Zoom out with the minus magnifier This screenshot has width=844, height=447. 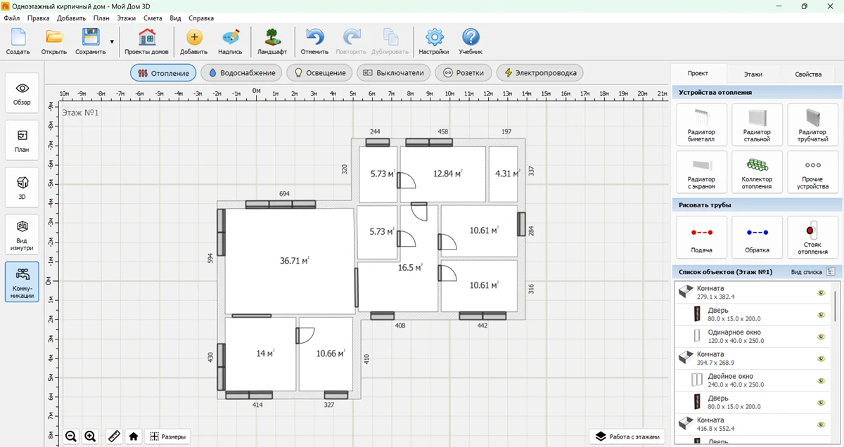[71, 436]
